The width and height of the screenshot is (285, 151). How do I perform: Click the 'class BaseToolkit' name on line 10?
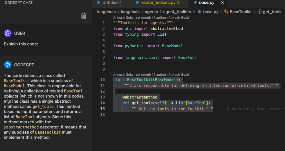(x=140, y=80)
